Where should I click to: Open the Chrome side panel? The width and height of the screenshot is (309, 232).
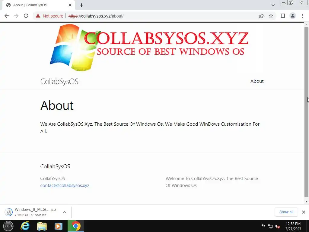283,16
